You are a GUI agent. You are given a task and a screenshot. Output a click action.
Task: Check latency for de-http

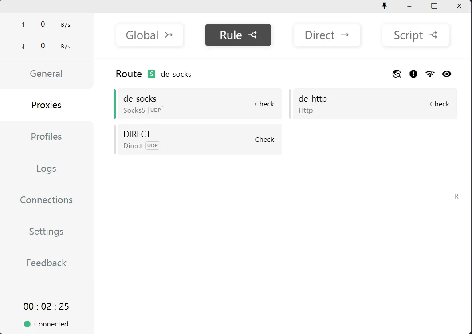pos(440,104)
